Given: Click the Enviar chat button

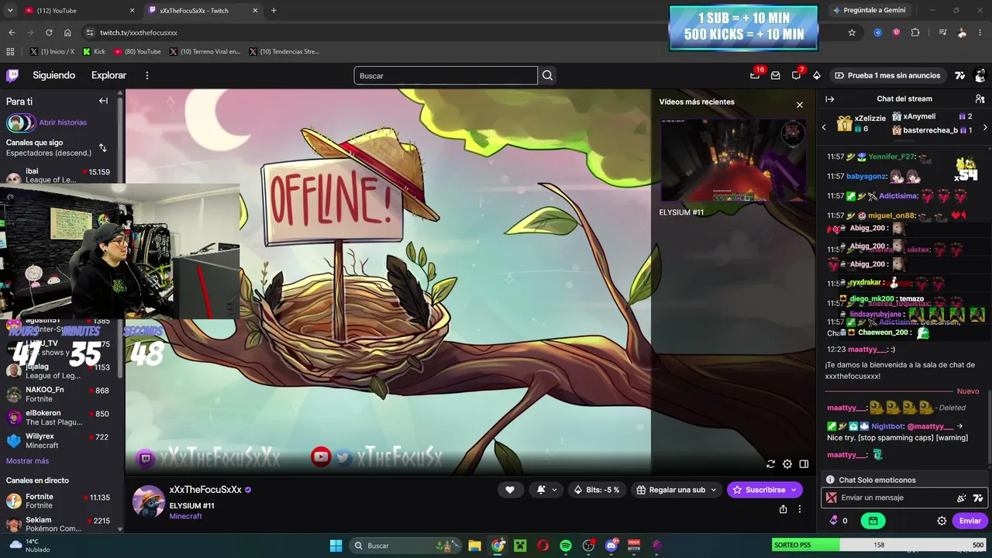Looking at the screenshot, I should (970, 521).
